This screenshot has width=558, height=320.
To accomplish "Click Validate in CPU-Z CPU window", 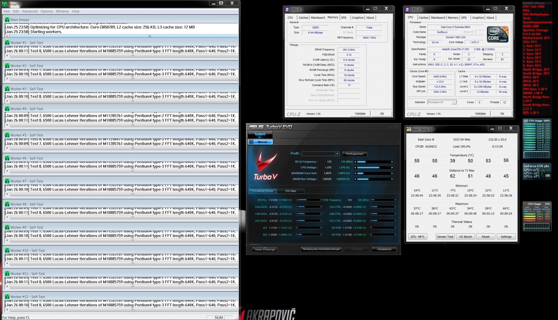I will [480, 114].
